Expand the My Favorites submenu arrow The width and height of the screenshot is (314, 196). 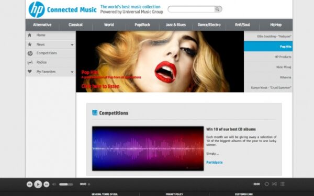(x=72, y=72)
